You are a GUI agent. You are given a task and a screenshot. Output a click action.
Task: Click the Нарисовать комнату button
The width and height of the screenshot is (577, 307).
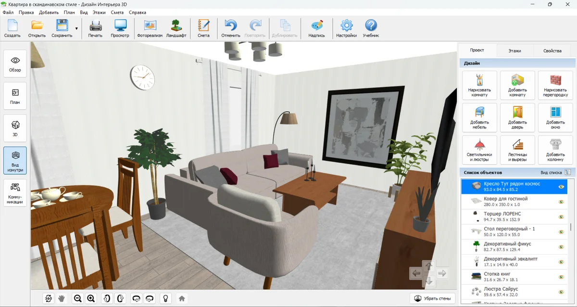click(x=479, y=85)
